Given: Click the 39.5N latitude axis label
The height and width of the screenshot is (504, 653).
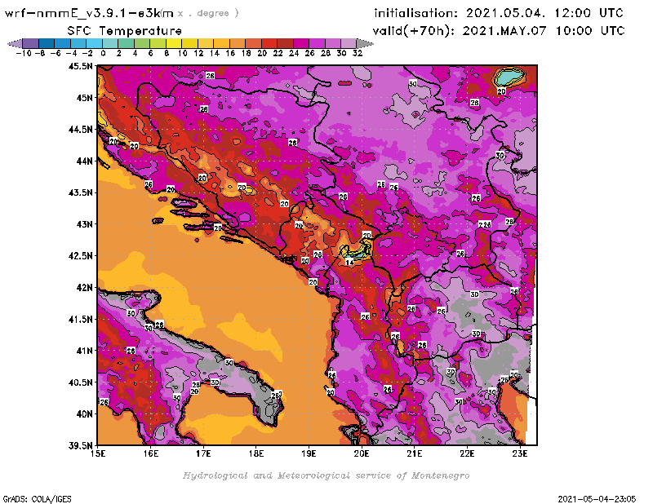Looking at the screenshot, I should point(80,445).
